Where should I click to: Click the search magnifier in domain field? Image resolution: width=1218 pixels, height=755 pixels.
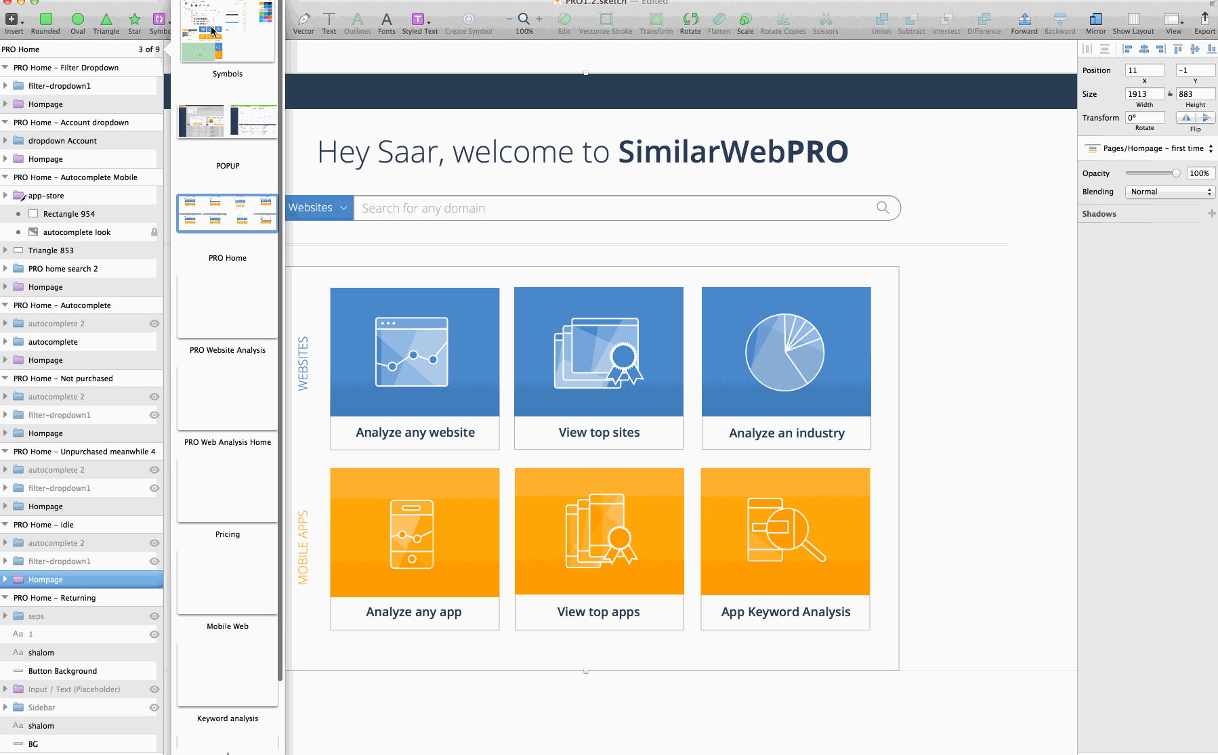pos(883,208)
